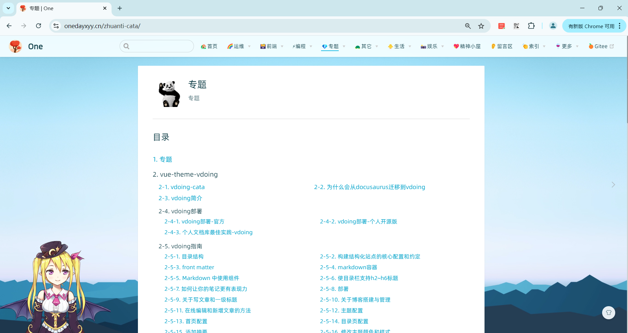628x333 pixels.
Task: Open the tab search down arrow
Action: pyautogui.click(x=8, y=8)
